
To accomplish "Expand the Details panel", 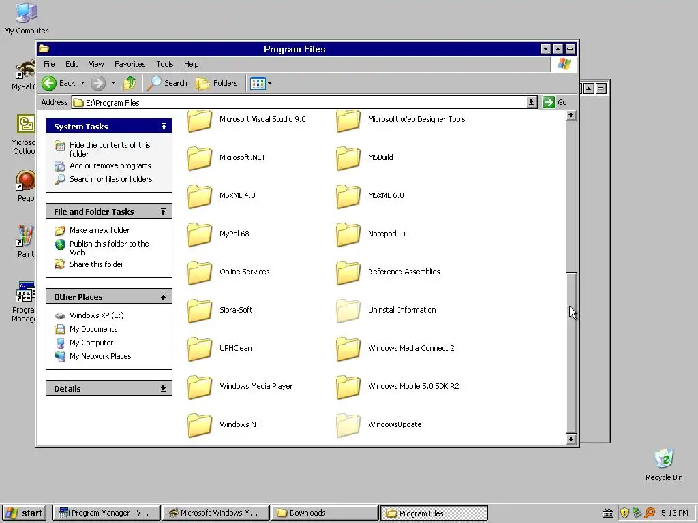I will [x=164, y=389].
